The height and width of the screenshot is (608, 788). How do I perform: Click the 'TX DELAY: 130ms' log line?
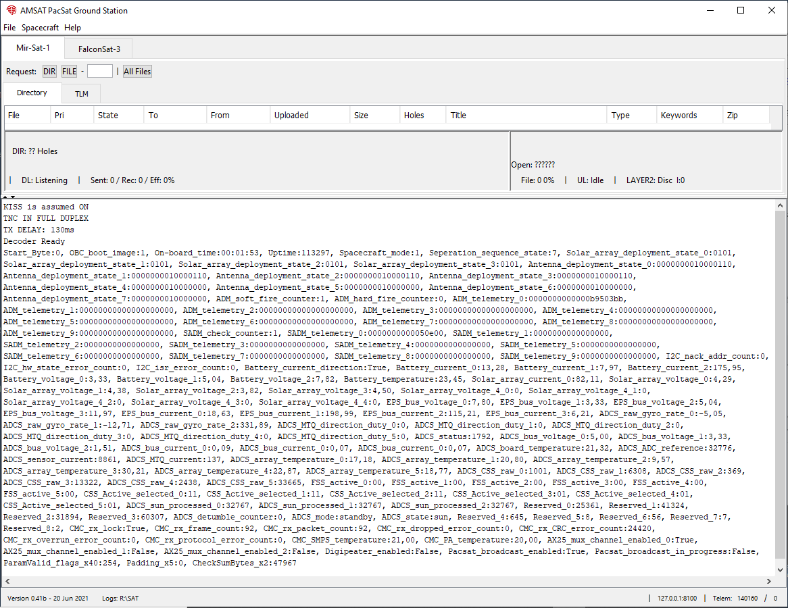point(39,230)
